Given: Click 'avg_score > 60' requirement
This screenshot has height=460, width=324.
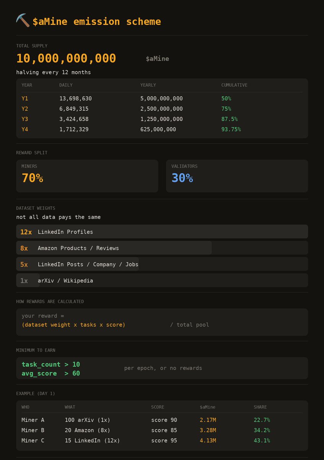Looking at the screenshot, I should coord(51,373).
